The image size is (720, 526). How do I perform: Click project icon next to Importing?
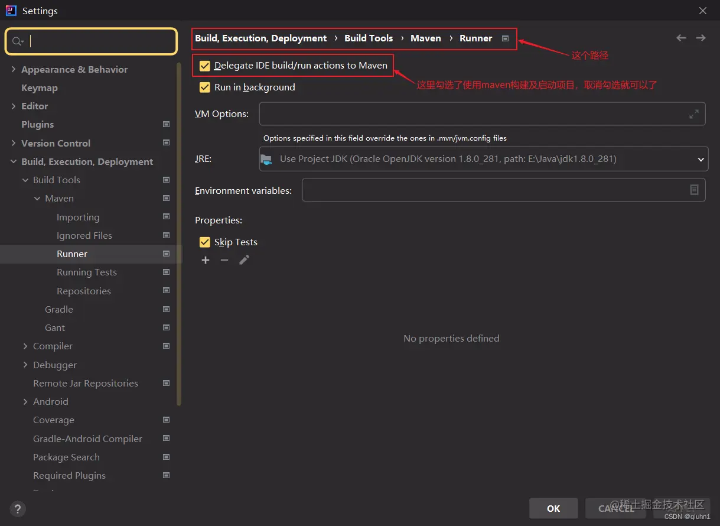point(166,217)
